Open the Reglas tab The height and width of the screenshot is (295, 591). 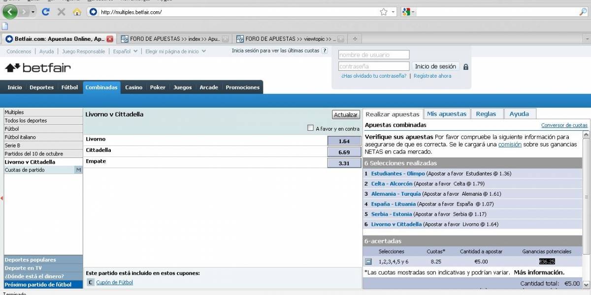[487, 114]
